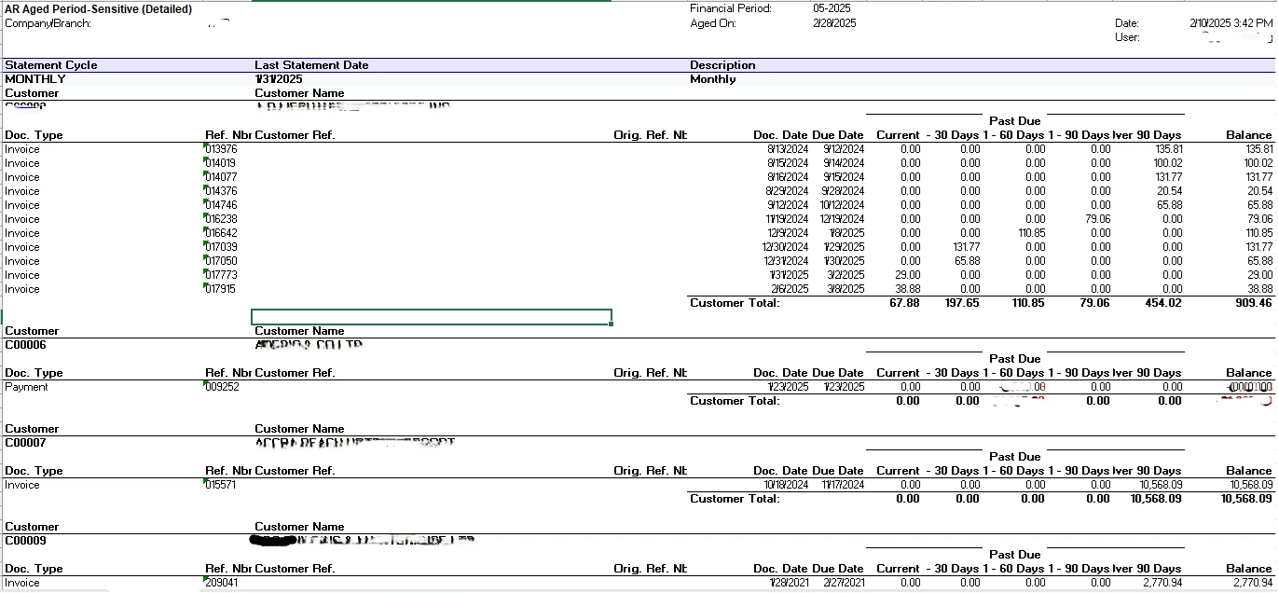The image size is (1278, 593).
Task: Select customer ID C00009
Action: coord(25,541)
